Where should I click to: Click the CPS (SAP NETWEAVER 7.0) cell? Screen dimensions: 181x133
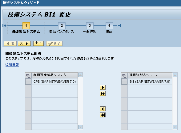tap(54, 82)
